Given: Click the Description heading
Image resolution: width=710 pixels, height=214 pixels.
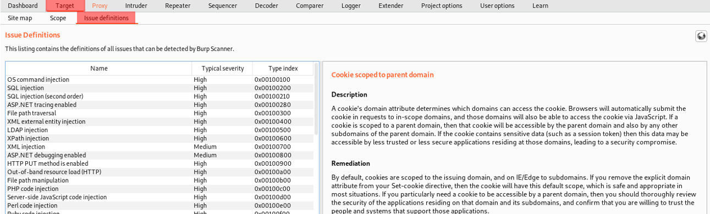Looking at the screenshot, I should coord(349,94).
